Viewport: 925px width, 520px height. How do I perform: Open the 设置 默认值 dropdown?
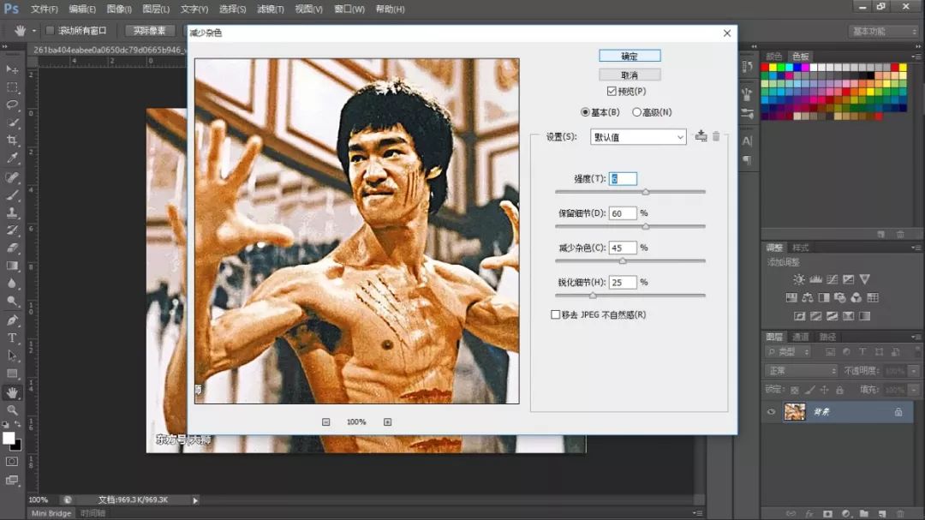pyautogui.click(x=682, y=137)
